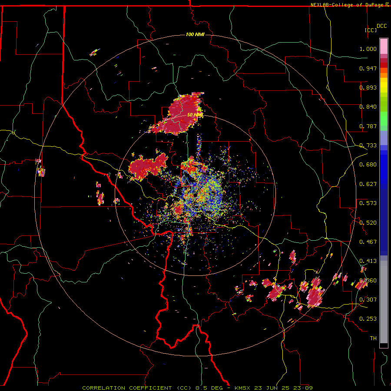Click the green segment of CC color bar

point(384,120)
